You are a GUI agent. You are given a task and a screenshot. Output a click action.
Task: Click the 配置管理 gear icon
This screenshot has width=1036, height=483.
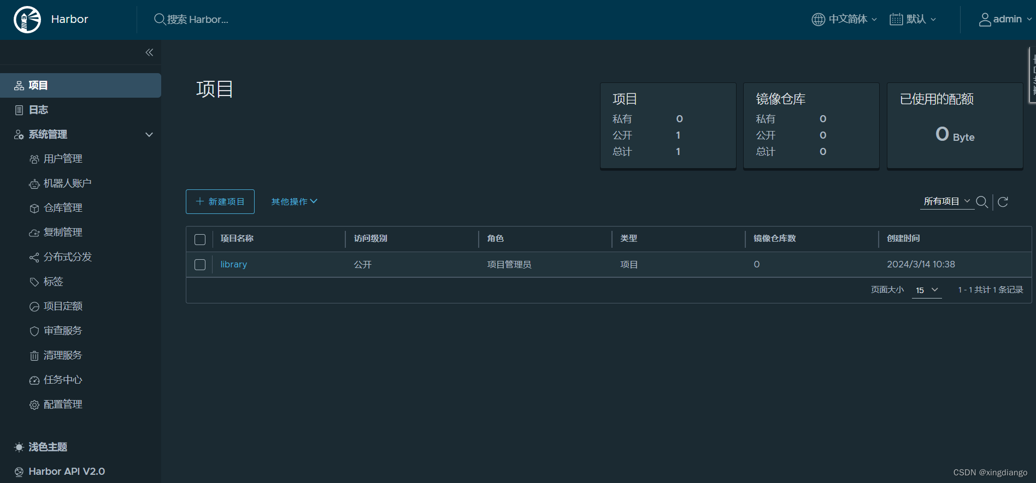(34, 405)
